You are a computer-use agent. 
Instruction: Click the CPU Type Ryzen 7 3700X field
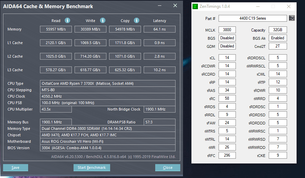(107, 83)
